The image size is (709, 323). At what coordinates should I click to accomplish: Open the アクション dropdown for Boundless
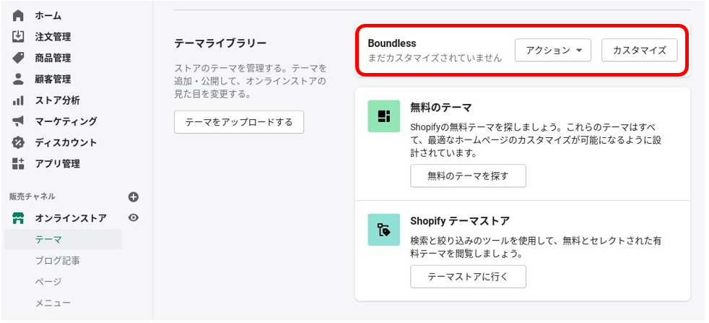pyautogui.click(x=553, y=50)
